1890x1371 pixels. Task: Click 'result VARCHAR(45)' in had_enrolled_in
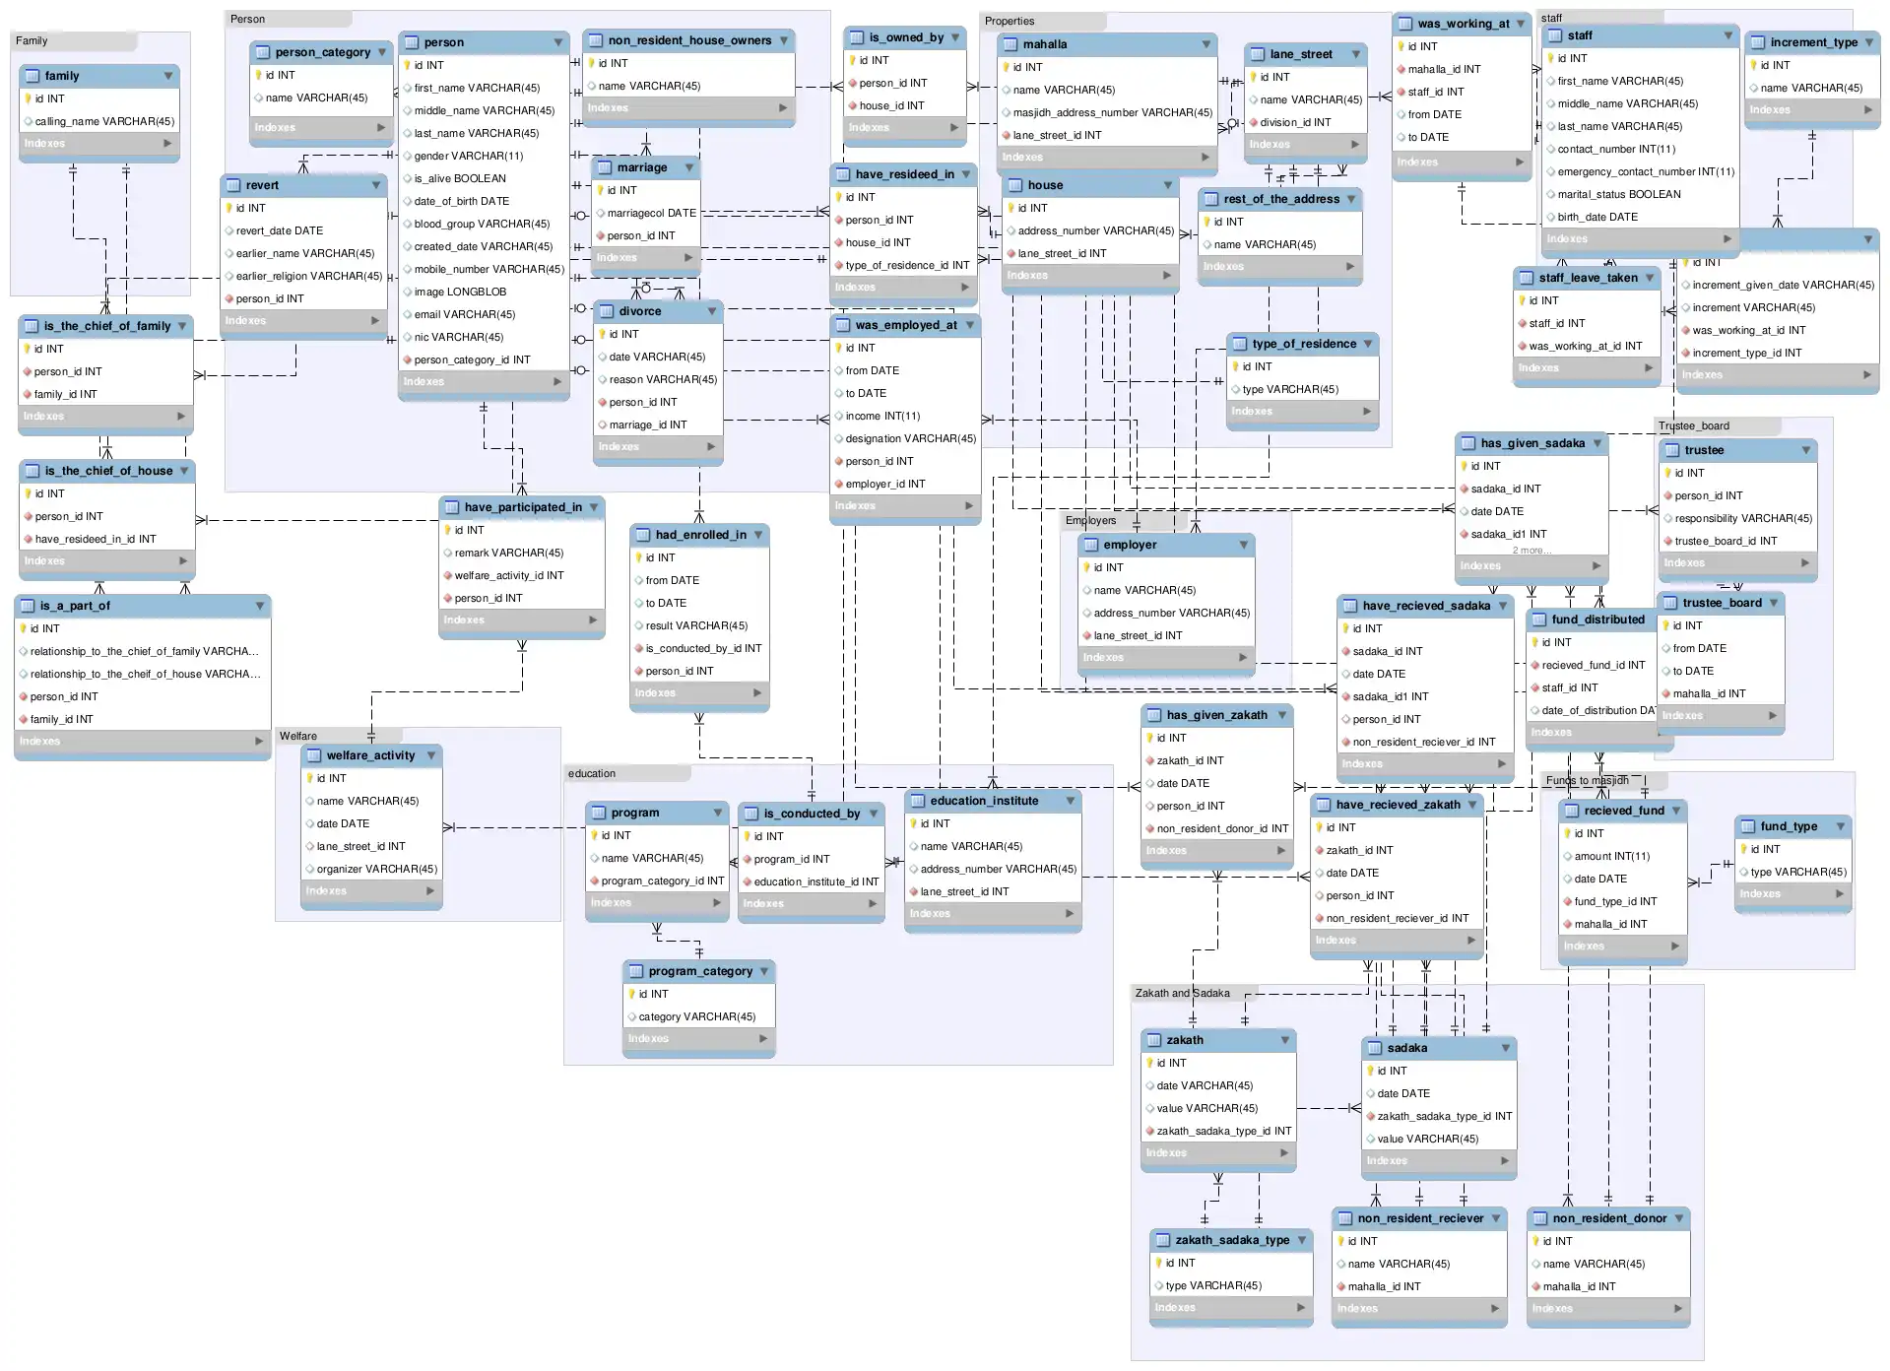click(x=696, y=625)
